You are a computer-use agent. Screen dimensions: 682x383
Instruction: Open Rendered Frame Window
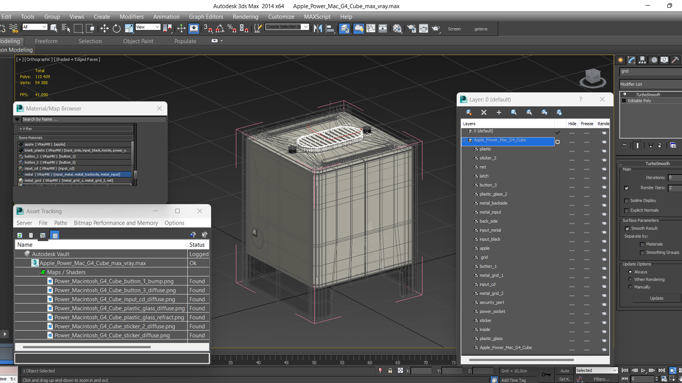423,29
